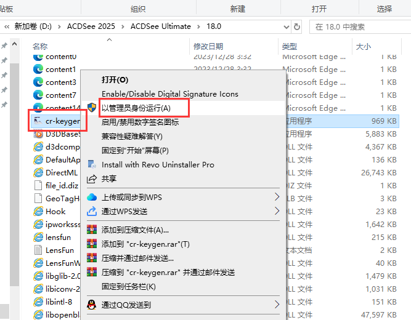Image resolution: width=411 pixels, height=320 pixels.
Task: Click the topmost quick access pin icon
Action: click(x=4, y=46)
